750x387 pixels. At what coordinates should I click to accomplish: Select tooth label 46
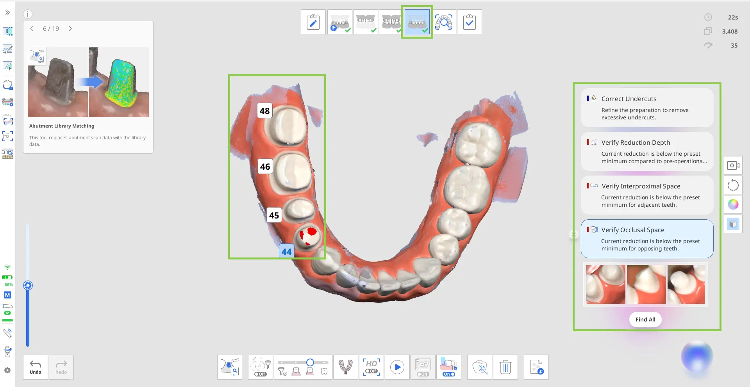265,167
